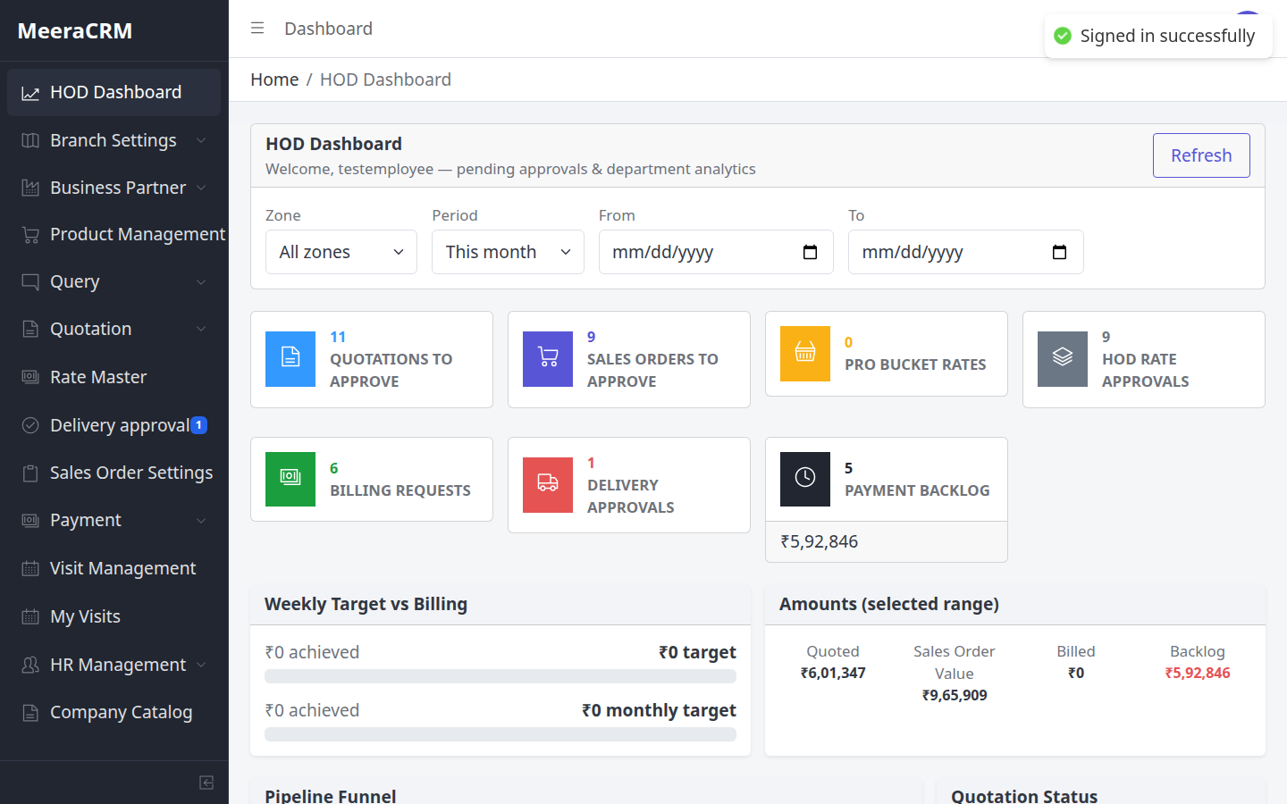Expand the Payment submenu chevron
Viewport: 1287px width, 804px height.
tap(201, 521)
